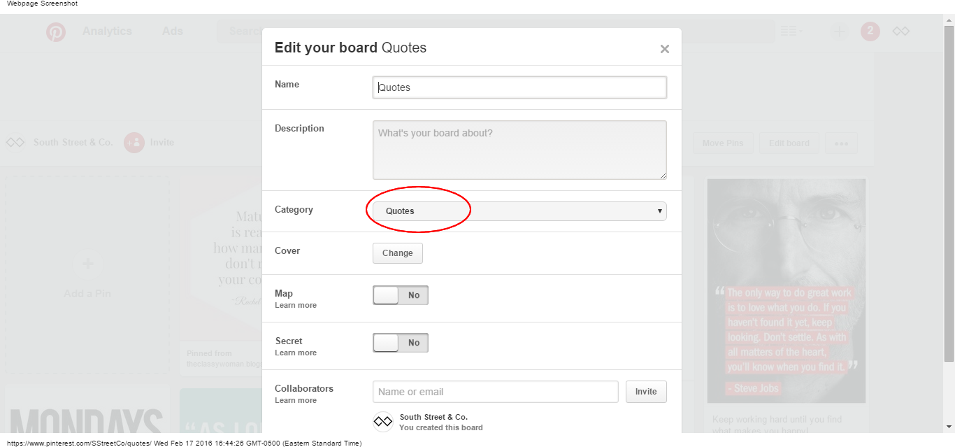Open the Category dropdown set to Quotes
The width and height of the screenshot is (955, 447).
(518, 211)
